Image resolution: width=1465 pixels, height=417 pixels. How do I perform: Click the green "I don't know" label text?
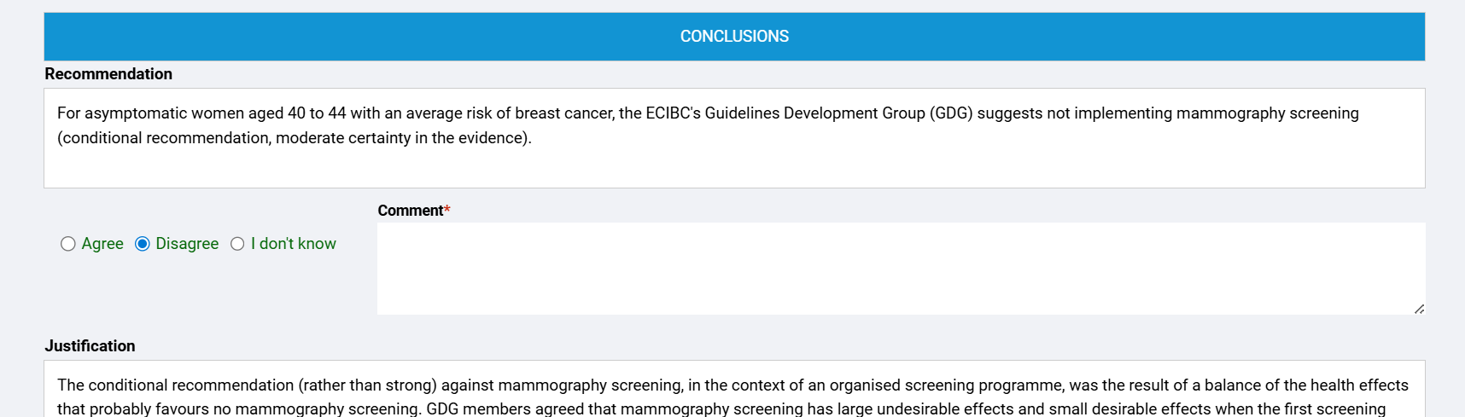(x=294, y=244)
